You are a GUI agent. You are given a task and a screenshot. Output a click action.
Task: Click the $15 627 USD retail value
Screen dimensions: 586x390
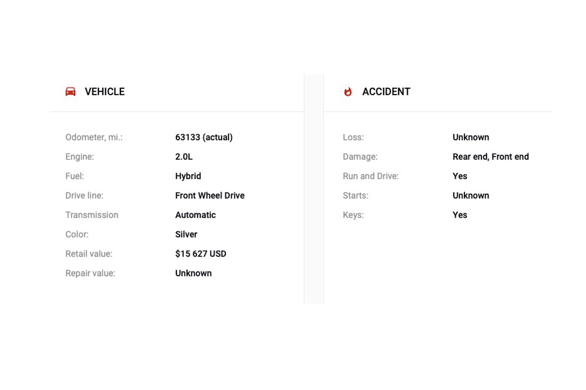click(x=201, y=254)
